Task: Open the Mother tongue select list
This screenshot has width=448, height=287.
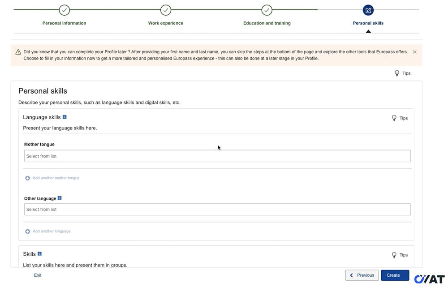Action: pyautogui.click(x=217, y=156)
